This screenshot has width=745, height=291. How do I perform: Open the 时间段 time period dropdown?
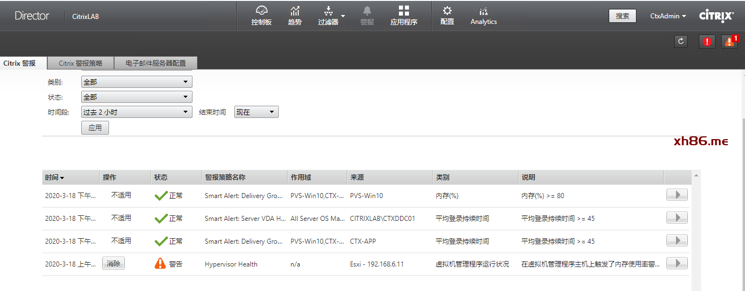[136, 112]
